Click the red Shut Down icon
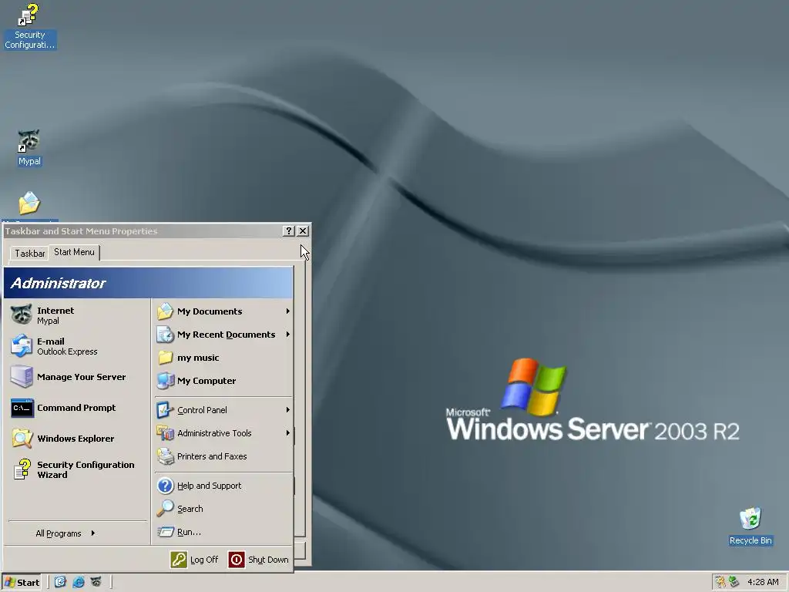 (237, 560)
